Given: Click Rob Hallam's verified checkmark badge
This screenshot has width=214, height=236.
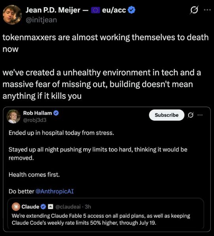Looking at the screenshot, I should 56,113.
